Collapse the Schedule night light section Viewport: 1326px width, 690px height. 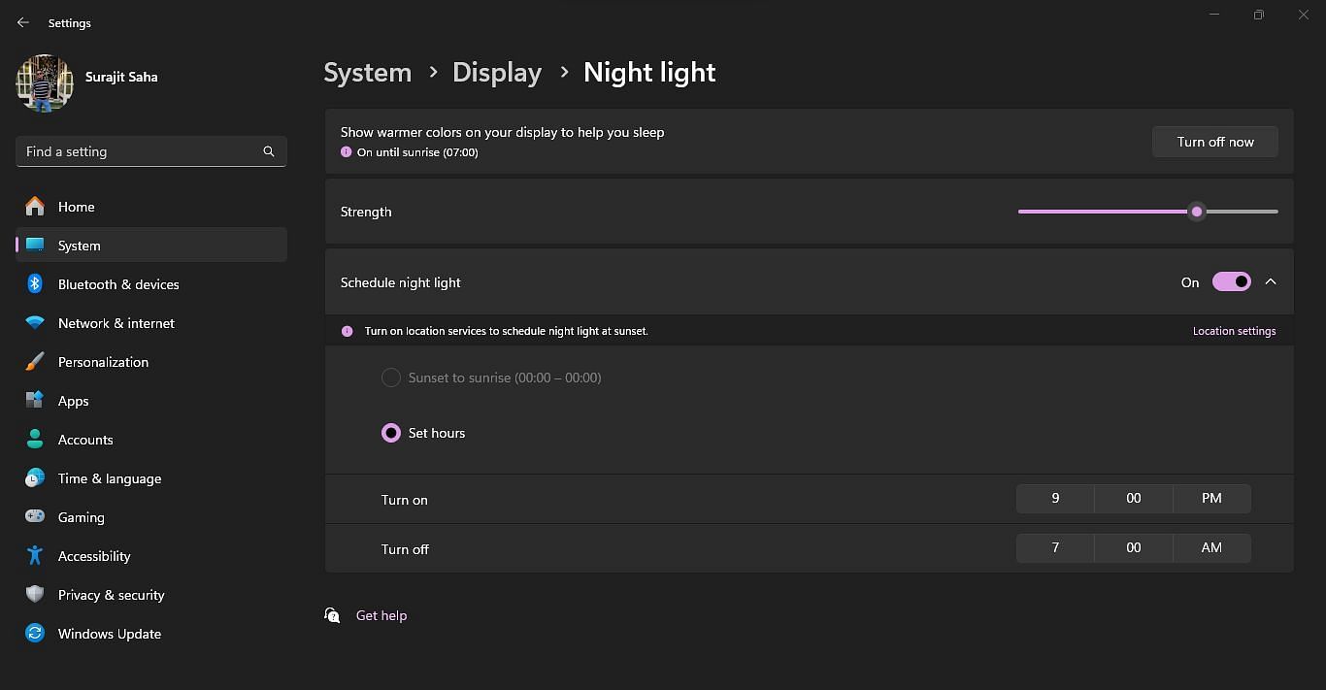click(1271, 282)
